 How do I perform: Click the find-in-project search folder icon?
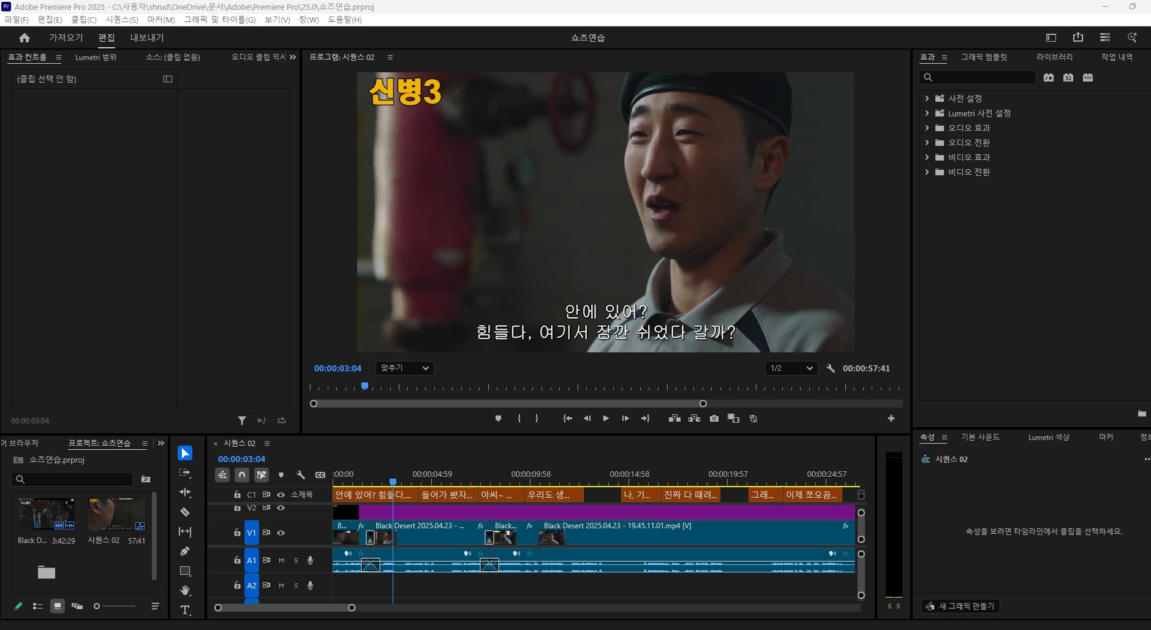[146, 479]
